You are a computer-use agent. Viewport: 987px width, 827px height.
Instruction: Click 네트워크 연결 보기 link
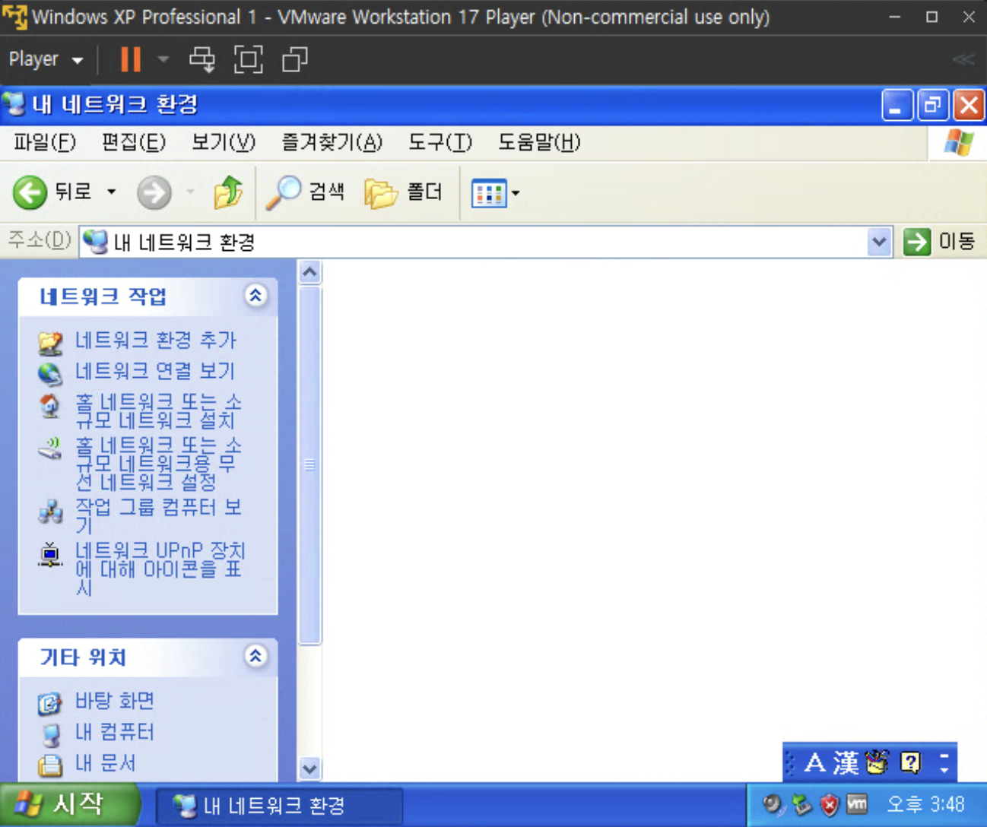tap(155, 371)
